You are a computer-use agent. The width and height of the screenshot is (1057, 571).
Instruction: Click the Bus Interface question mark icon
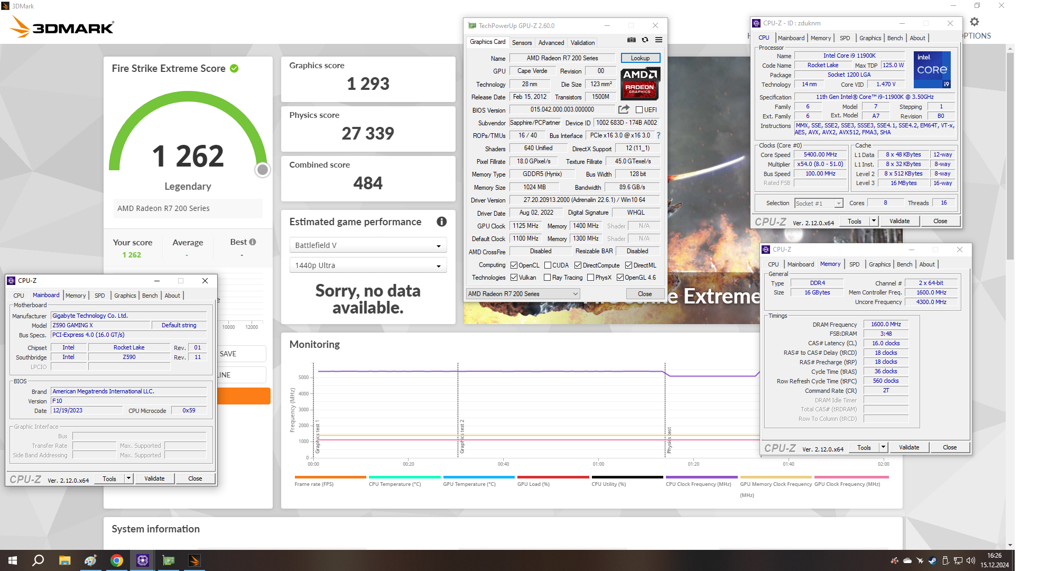[659, 135]
